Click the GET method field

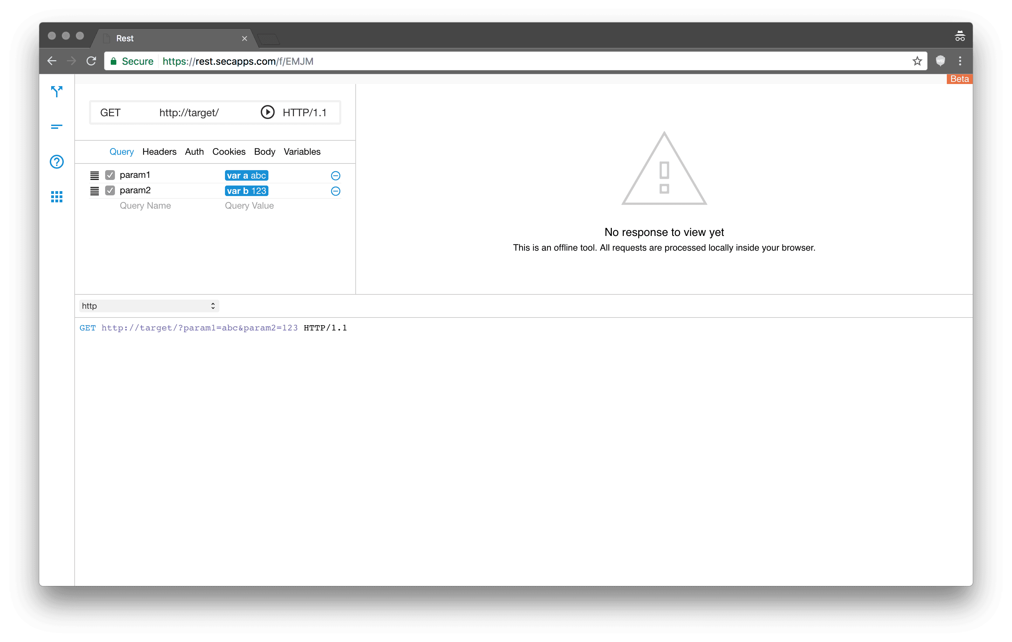[x=110, y=112]
